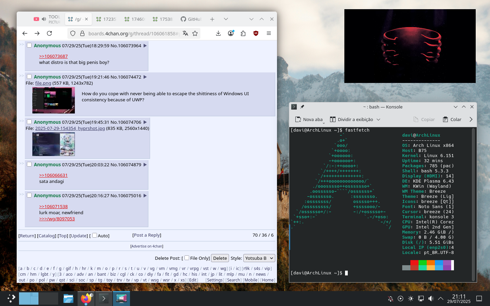Open volume tray icon
The height and width of the screenshot is (306, 490).
pyautogui.click(x=431, y=299)
